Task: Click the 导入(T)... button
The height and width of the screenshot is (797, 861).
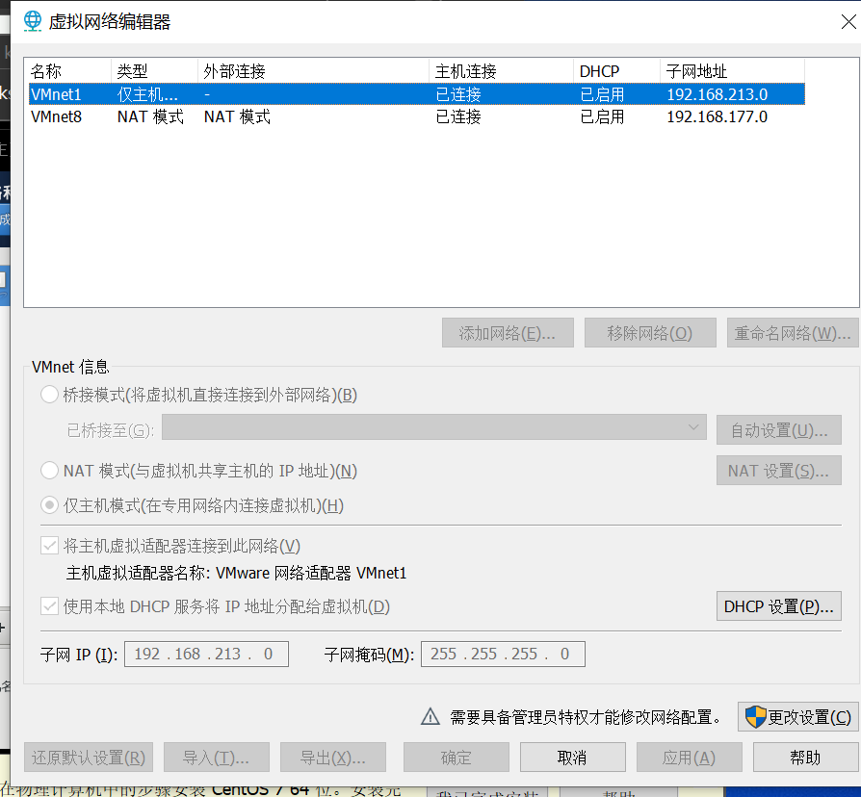Action: [x=217, y=758]
